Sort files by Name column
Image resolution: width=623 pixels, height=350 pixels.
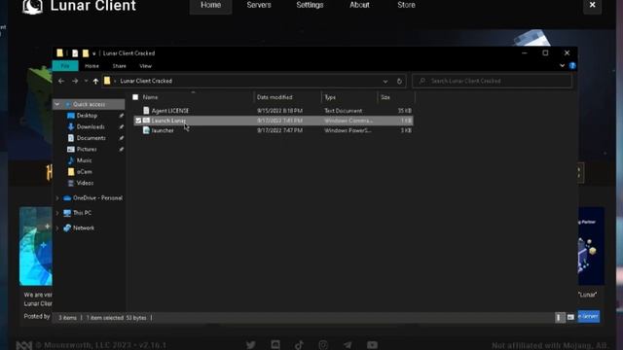tap(150, 97)
